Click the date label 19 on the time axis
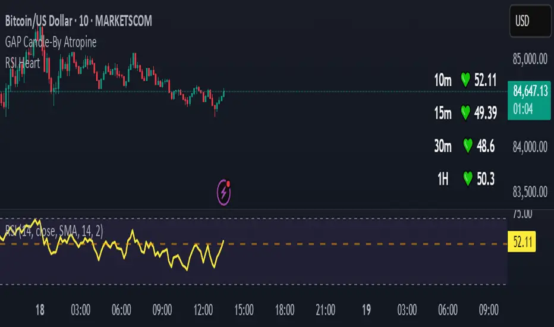 point(367,309)
